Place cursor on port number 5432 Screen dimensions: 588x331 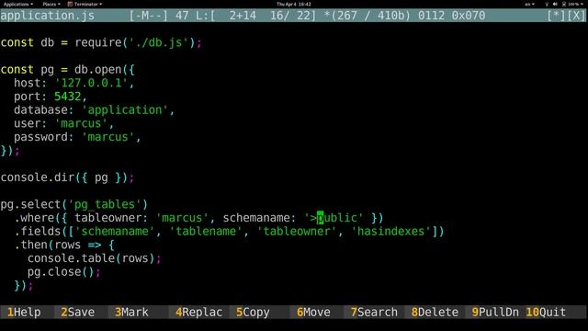coord(67,97)
